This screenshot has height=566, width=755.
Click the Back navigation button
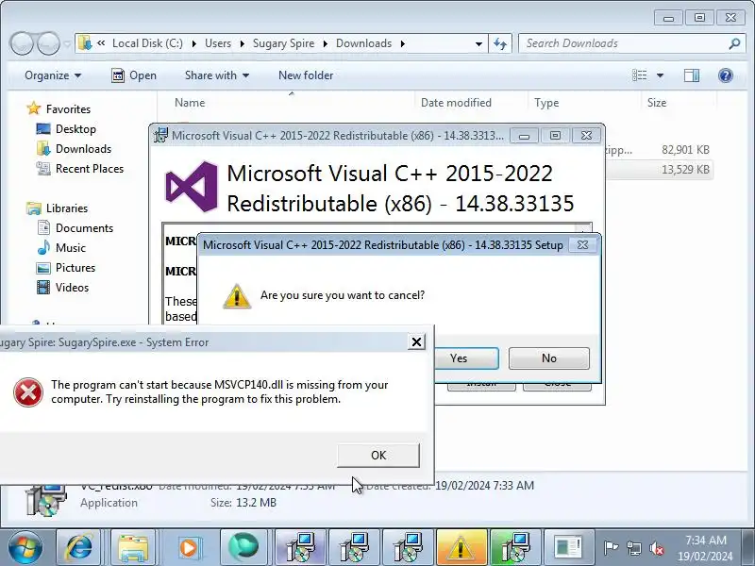click(22, 43)
